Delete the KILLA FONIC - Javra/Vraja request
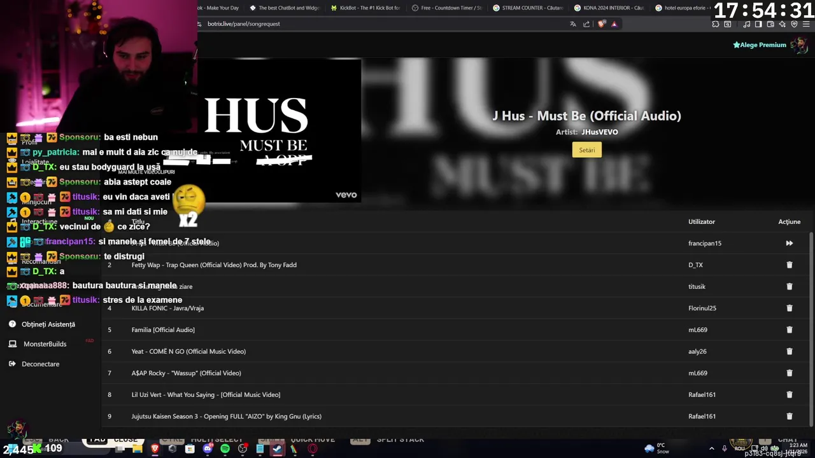The width and height of the screenshot is (815, 458). (789, 308)
